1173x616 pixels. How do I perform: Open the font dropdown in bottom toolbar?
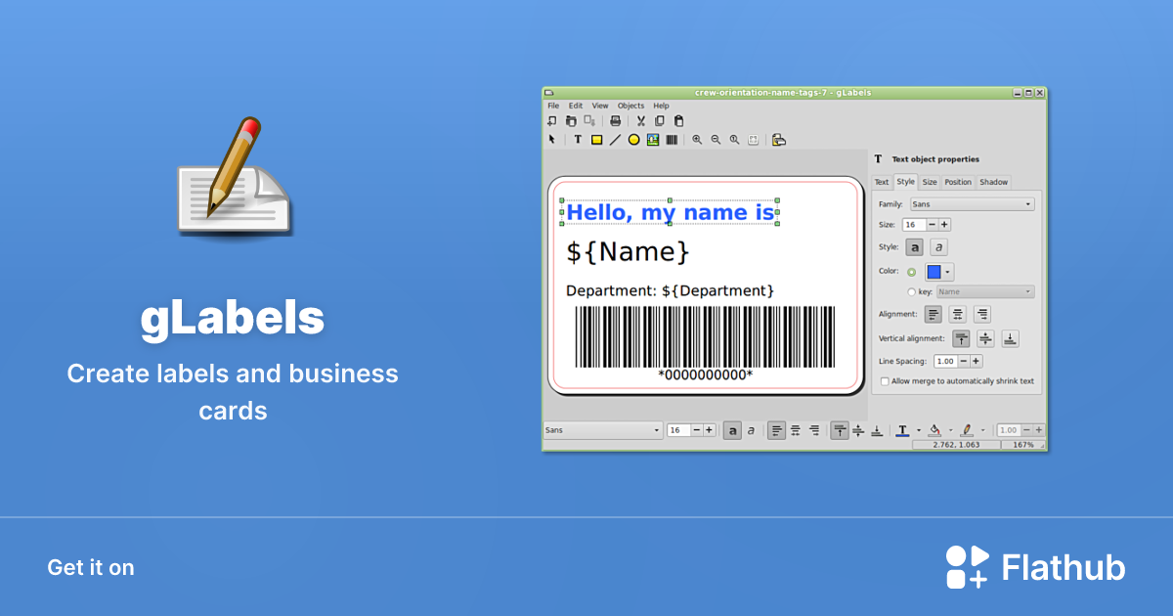(x=603, y=430)
